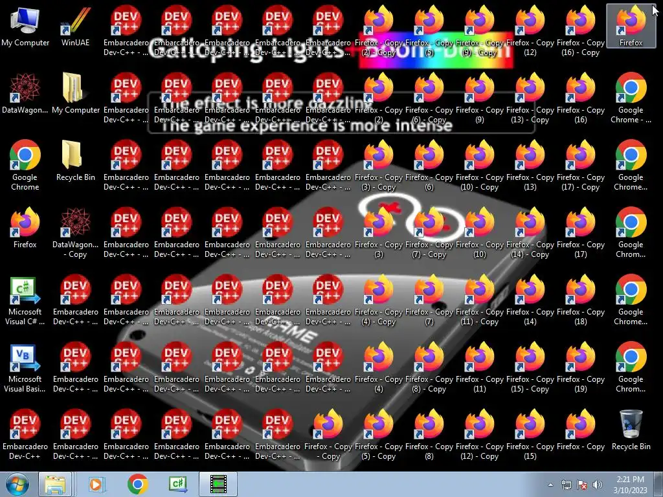Open Firefox - Copy (10) - Copy
Viewport: 663px width, 497px height.
(x=479, y=166)
